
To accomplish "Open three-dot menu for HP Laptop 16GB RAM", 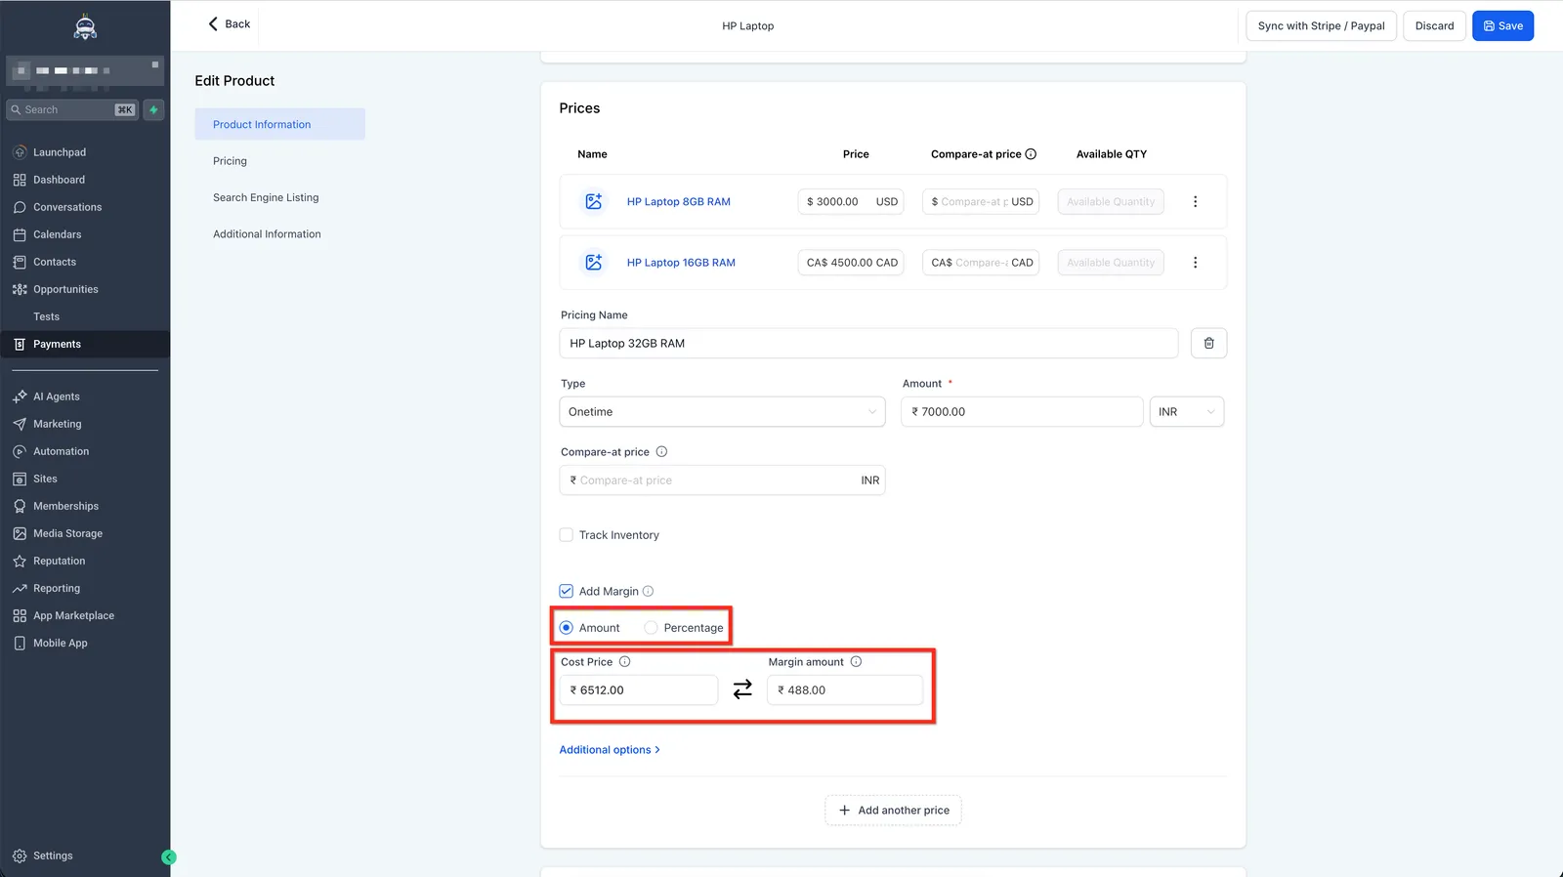I will pos(1195,262).
